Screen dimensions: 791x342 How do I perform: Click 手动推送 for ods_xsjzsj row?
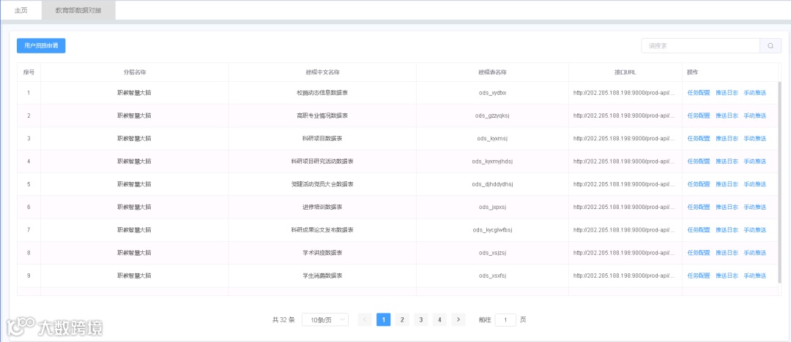click(754, 253)
